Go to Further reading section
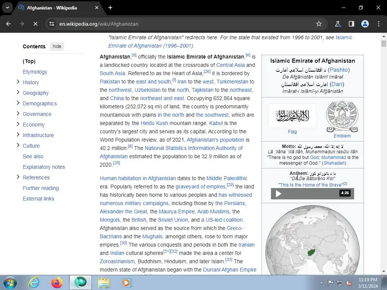 tap(41, 188)
